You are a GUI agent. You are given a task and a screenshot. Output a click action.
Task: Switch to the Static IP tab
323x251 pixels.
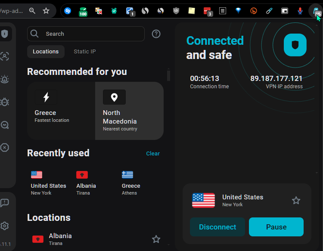(x=85, y=52)
